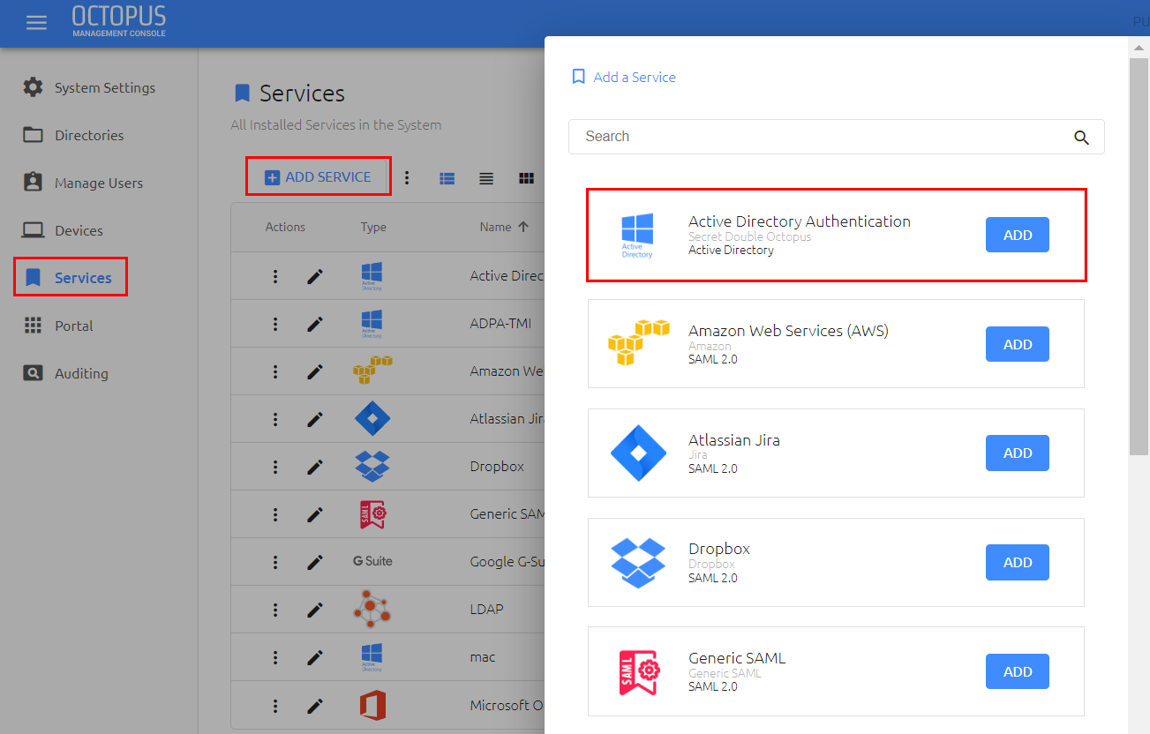Click the Auditing search icon

[33, 373]
